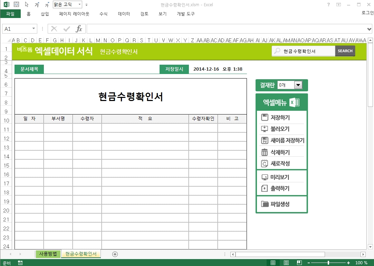Click the 새이름 저장하기 icon
Image resolution: width=374 pixels, height=266 pixels.
pyautogui.click(x=265, y=140)
